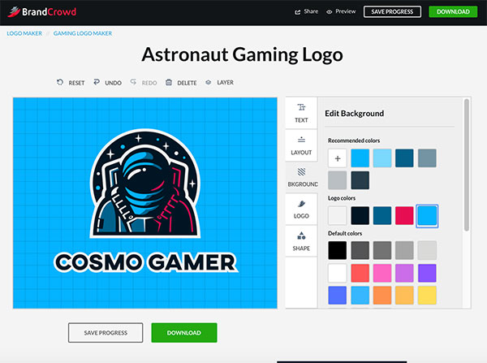
Task: Pick the bright blue recommended color
Action: [x=360, y=158]
